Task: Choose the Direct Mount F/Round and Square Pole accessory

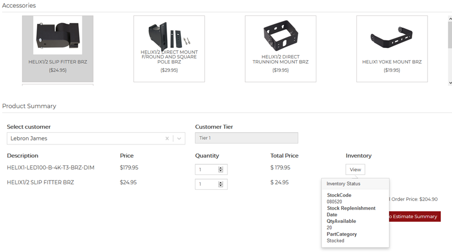Action: coord(169,49)
